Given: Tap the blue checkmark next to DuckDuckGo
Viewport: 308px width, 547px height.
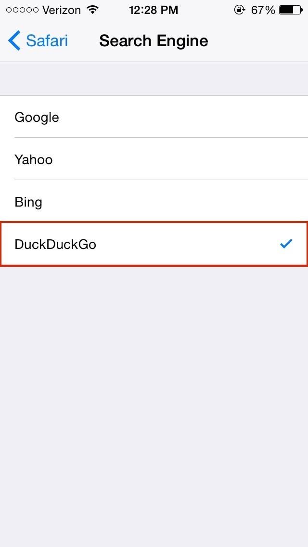Looking at the screenshot, I should tap(286, 244).
